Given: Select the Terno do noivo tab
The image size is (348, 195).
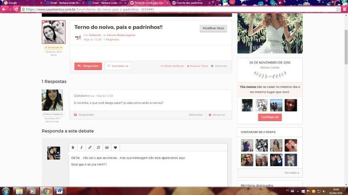Looking at the screenshot, I should (x=149, y=3).
